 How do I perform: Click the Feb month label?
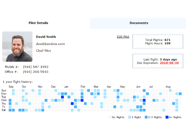(x=83, y=87)
